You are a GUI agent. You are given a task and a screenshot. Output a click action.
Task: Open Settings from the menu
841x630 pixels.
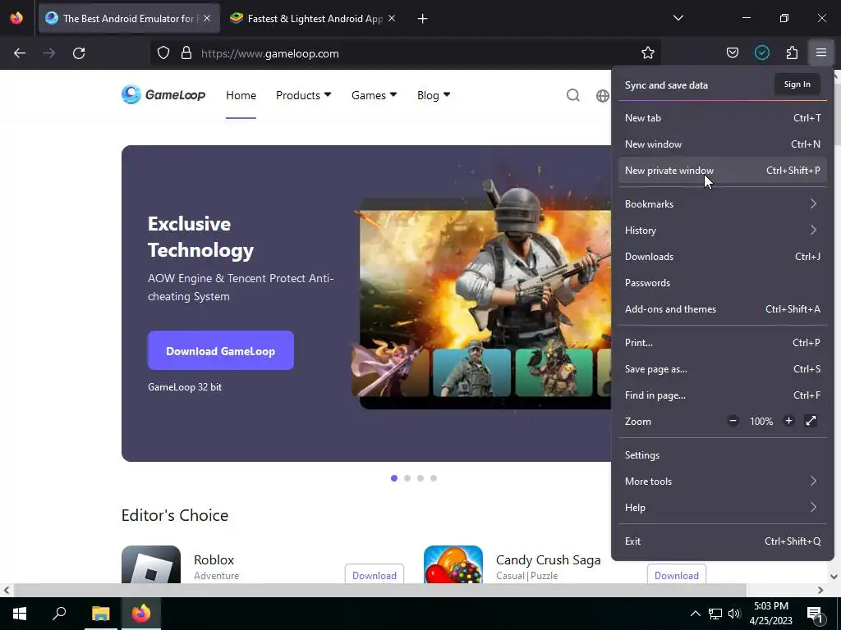coord(723,454)
